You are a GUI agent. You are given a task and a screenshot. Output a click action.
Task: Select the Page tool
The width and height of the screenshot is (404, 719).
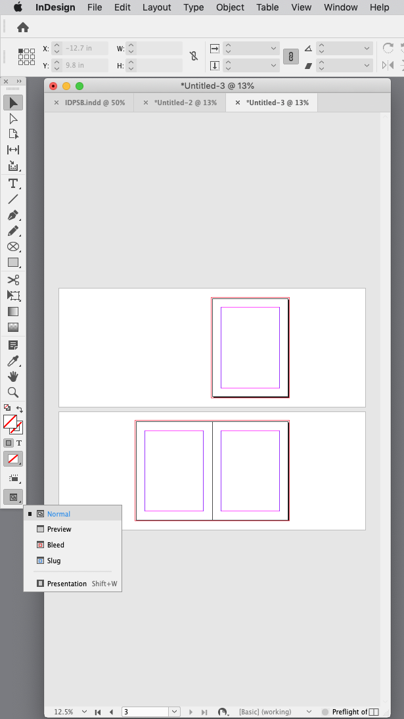coord(13,134)
